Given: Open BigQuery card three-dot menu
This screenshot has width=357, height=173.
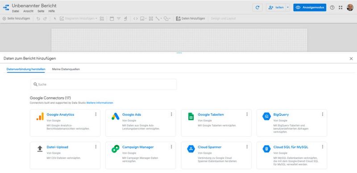Looking at the screenshot, I should tap(323, 114).
